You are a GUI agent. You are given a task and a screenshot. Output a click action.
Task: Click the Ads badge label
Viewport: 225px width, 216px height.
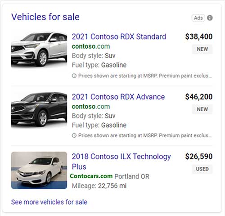coord(198,18)
